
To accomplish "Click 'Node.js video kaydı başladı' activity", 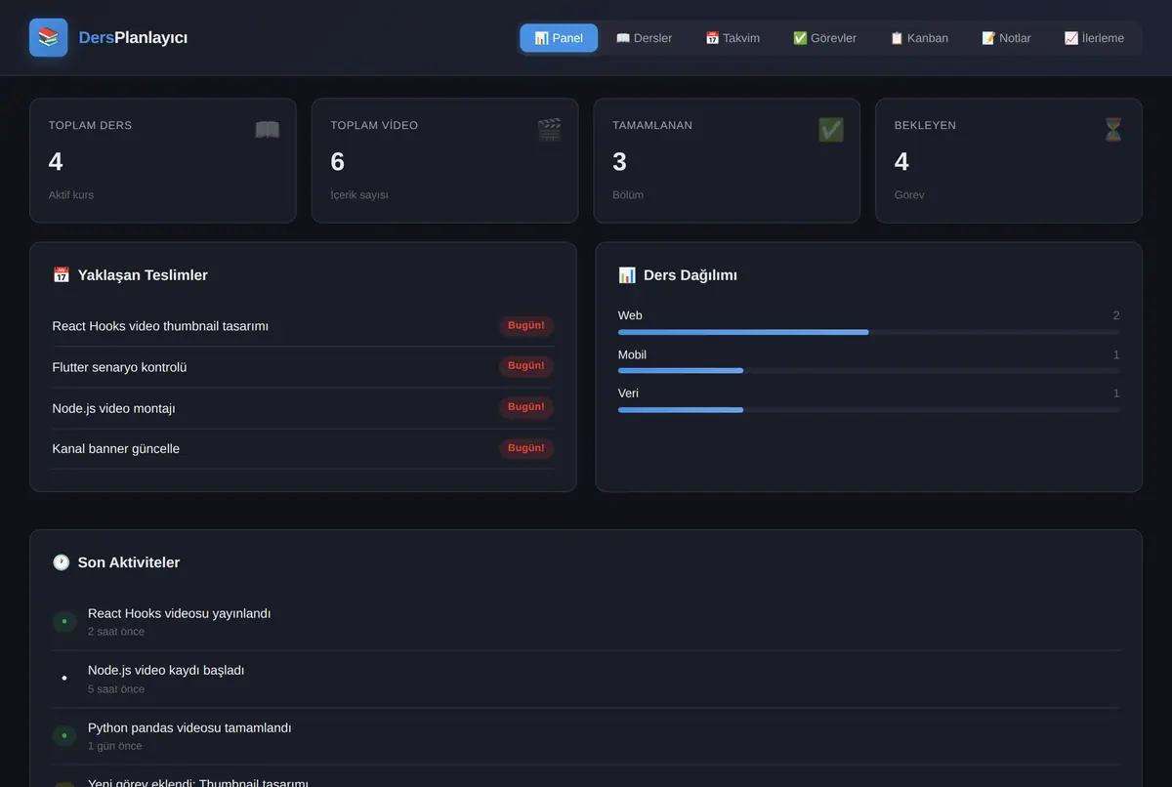I will tap(166, 671).
